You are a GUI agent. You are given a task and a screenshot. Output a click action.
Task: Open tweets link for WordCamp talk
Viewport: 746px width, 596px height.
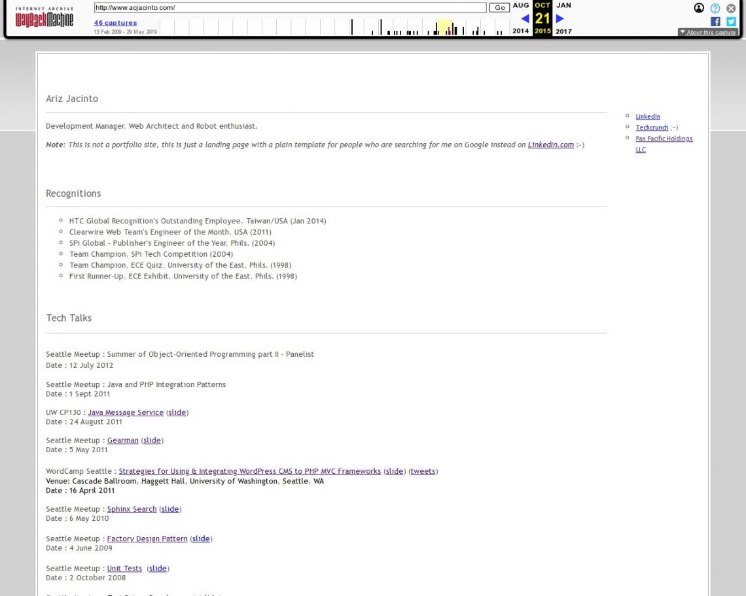(423, 471)
